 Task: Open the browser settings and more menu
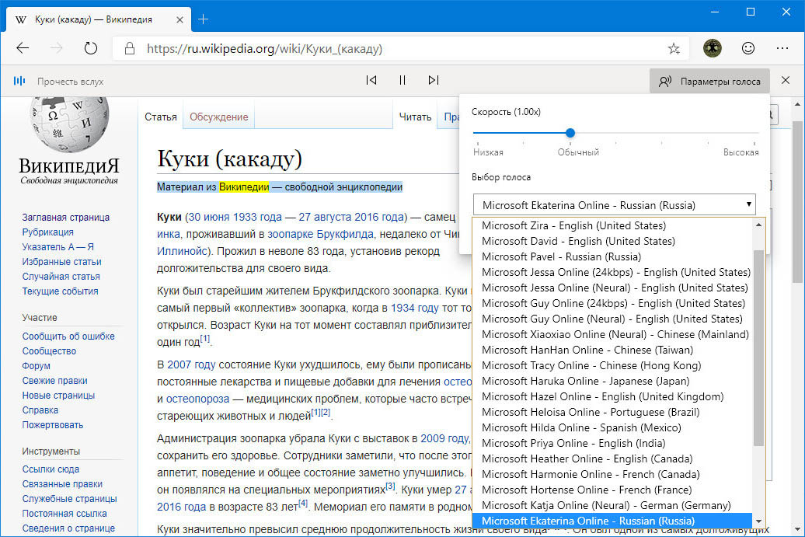pyautogui.click(x=782, y=48)
